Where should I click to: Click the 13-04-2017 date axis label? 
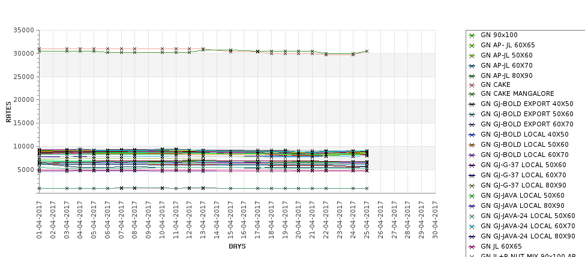pyautogui.click(x=203, y=220)
